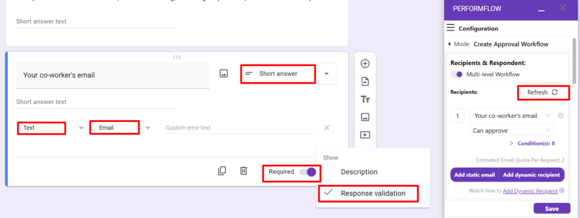This screenshot has height=218, width=580.
Task: Open the Email validation rule dropdown
Action: pos(120,128)
